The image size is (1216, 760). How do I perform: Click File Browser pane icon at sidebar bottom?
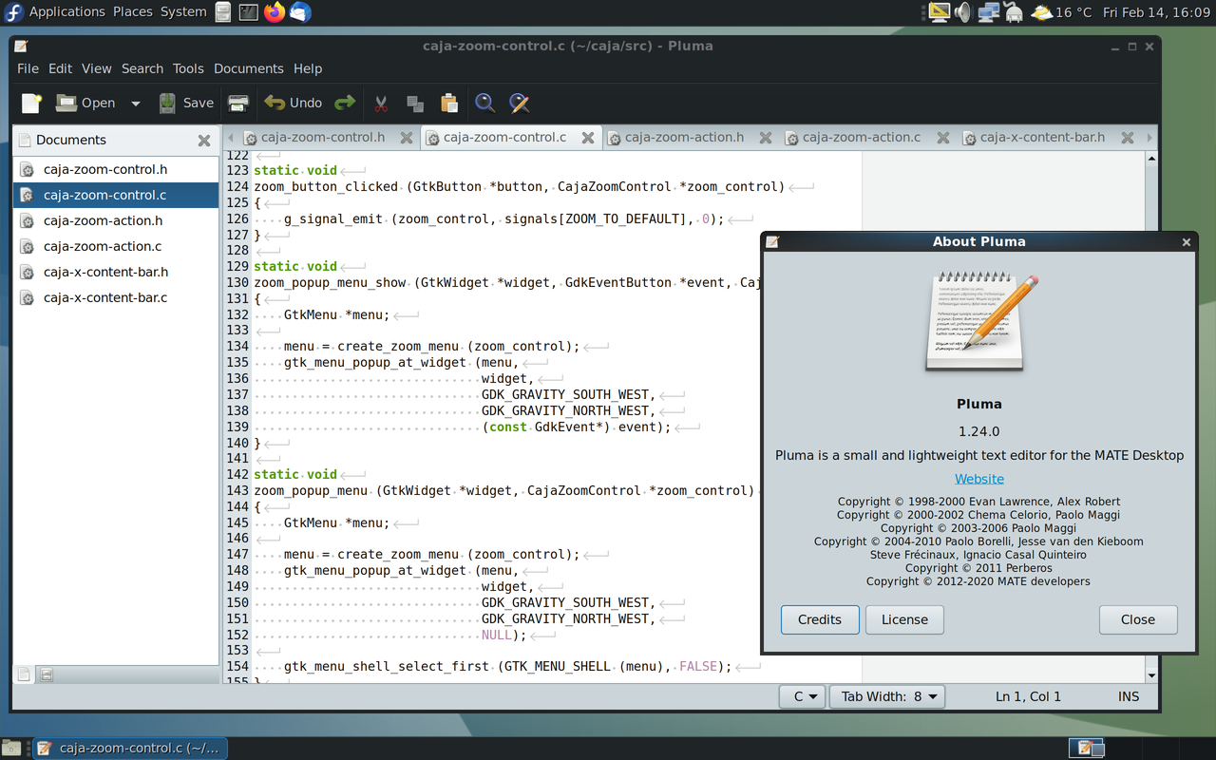click(47, 674)
